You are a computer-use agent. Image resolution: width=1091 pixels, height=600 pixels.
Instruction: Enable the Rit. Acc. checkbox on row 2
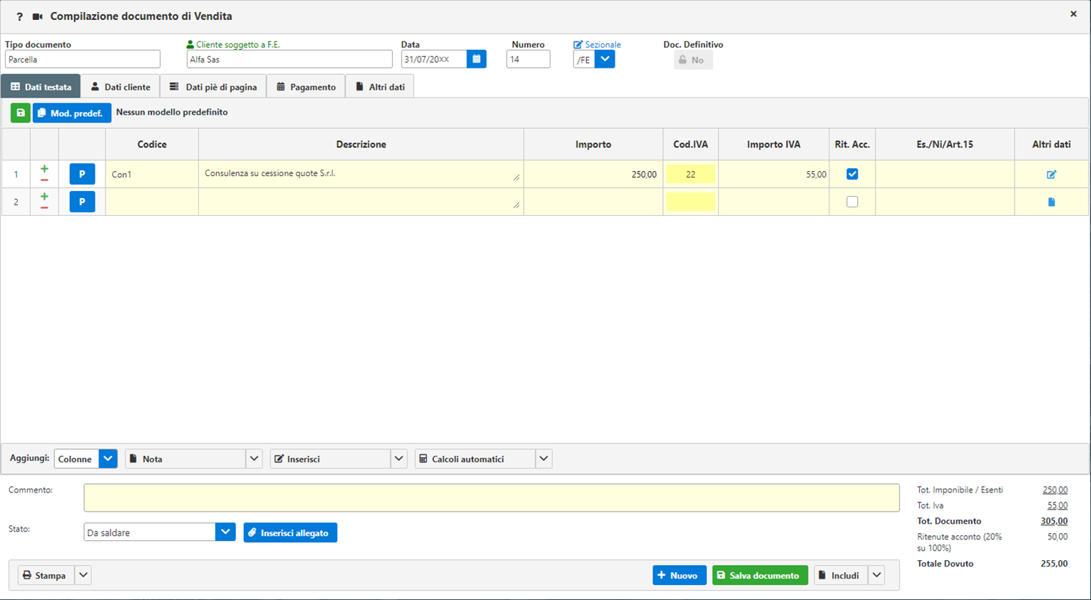(852, 202)
